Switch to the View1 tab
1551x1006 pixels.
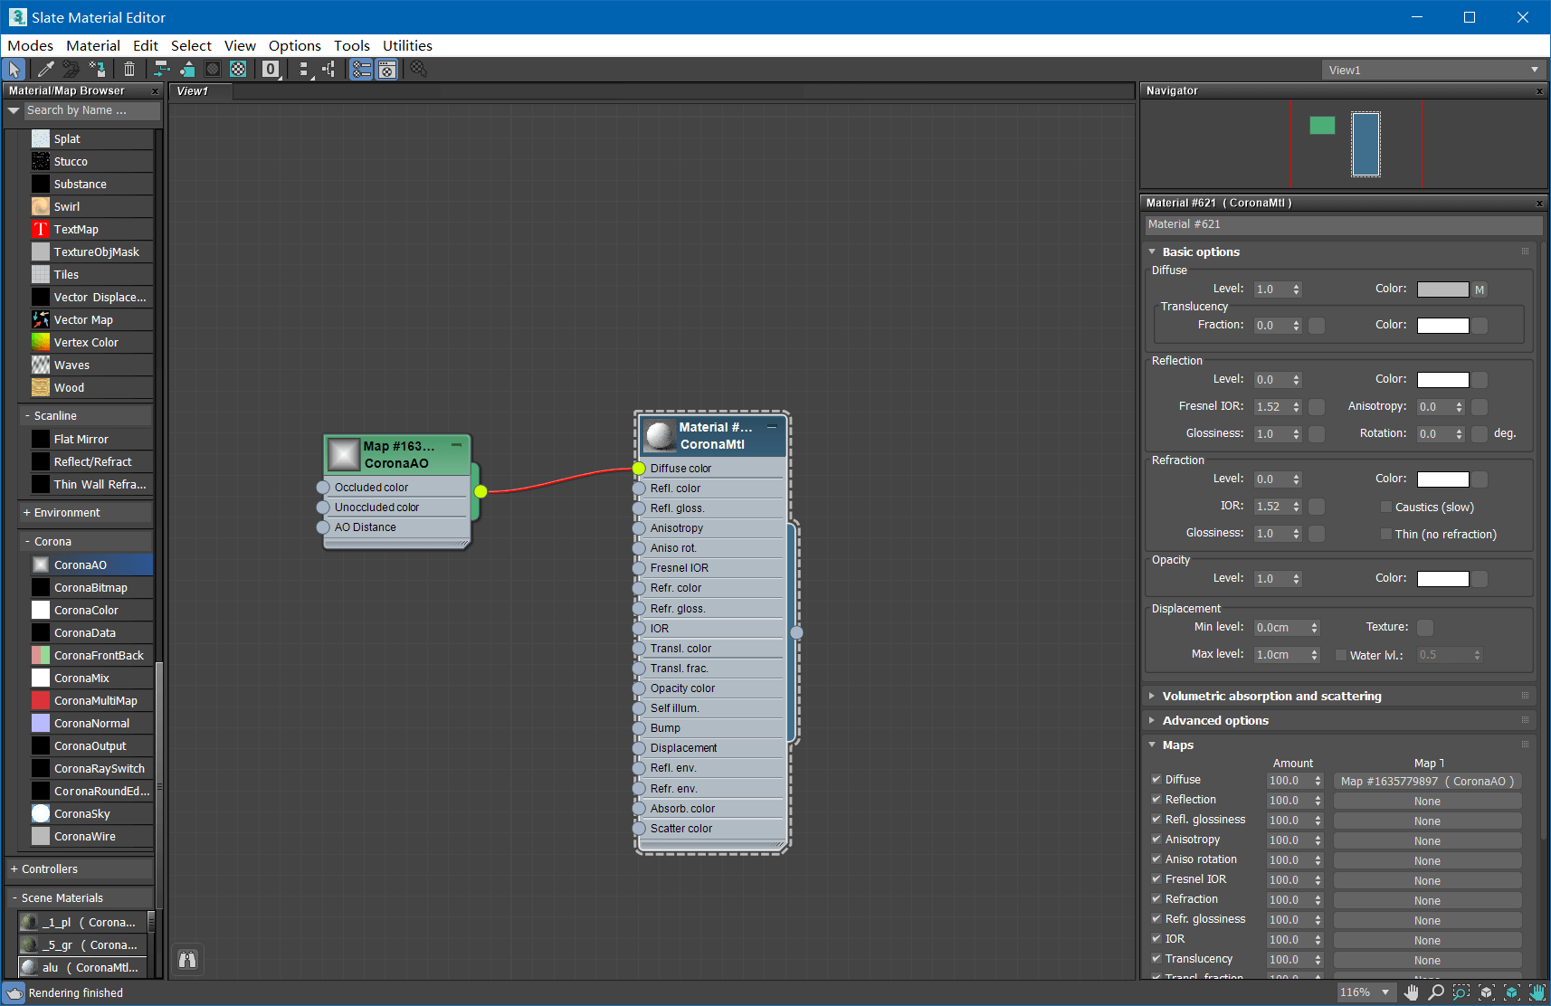tap(201, 91)
